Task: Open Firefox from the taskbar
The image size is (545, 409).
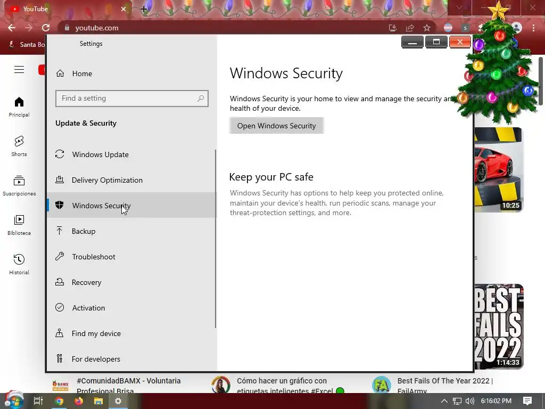Action: pyautogui.click(x=79, y=401)
